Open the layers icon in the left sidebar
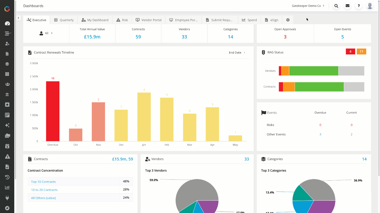The width and height of the screenshot is (380, 213). (x=7, y=64)
